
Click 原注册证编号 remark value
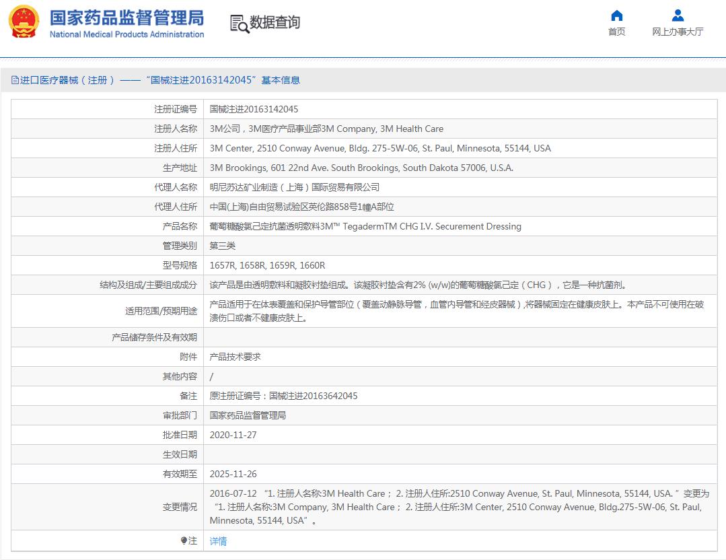(283, 396)
